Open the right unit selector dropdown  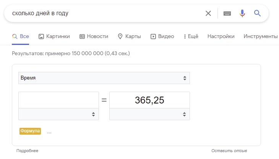click(149, 114)
